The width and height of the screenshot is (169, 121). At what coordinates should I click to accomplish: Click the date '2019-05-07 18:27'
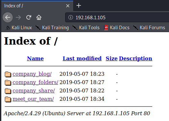pos(82,82)
